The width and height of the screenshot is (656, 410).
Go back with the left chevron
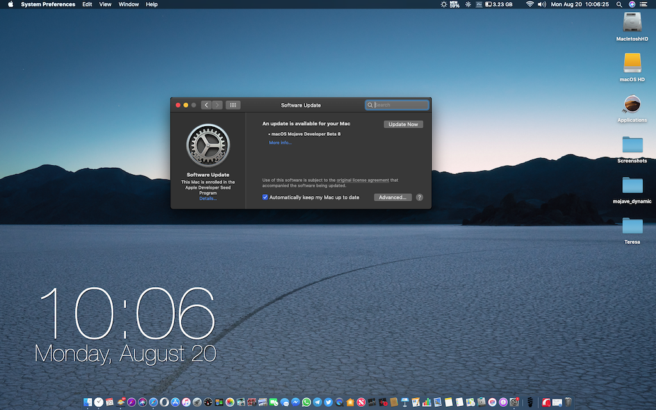pos(206,105)
